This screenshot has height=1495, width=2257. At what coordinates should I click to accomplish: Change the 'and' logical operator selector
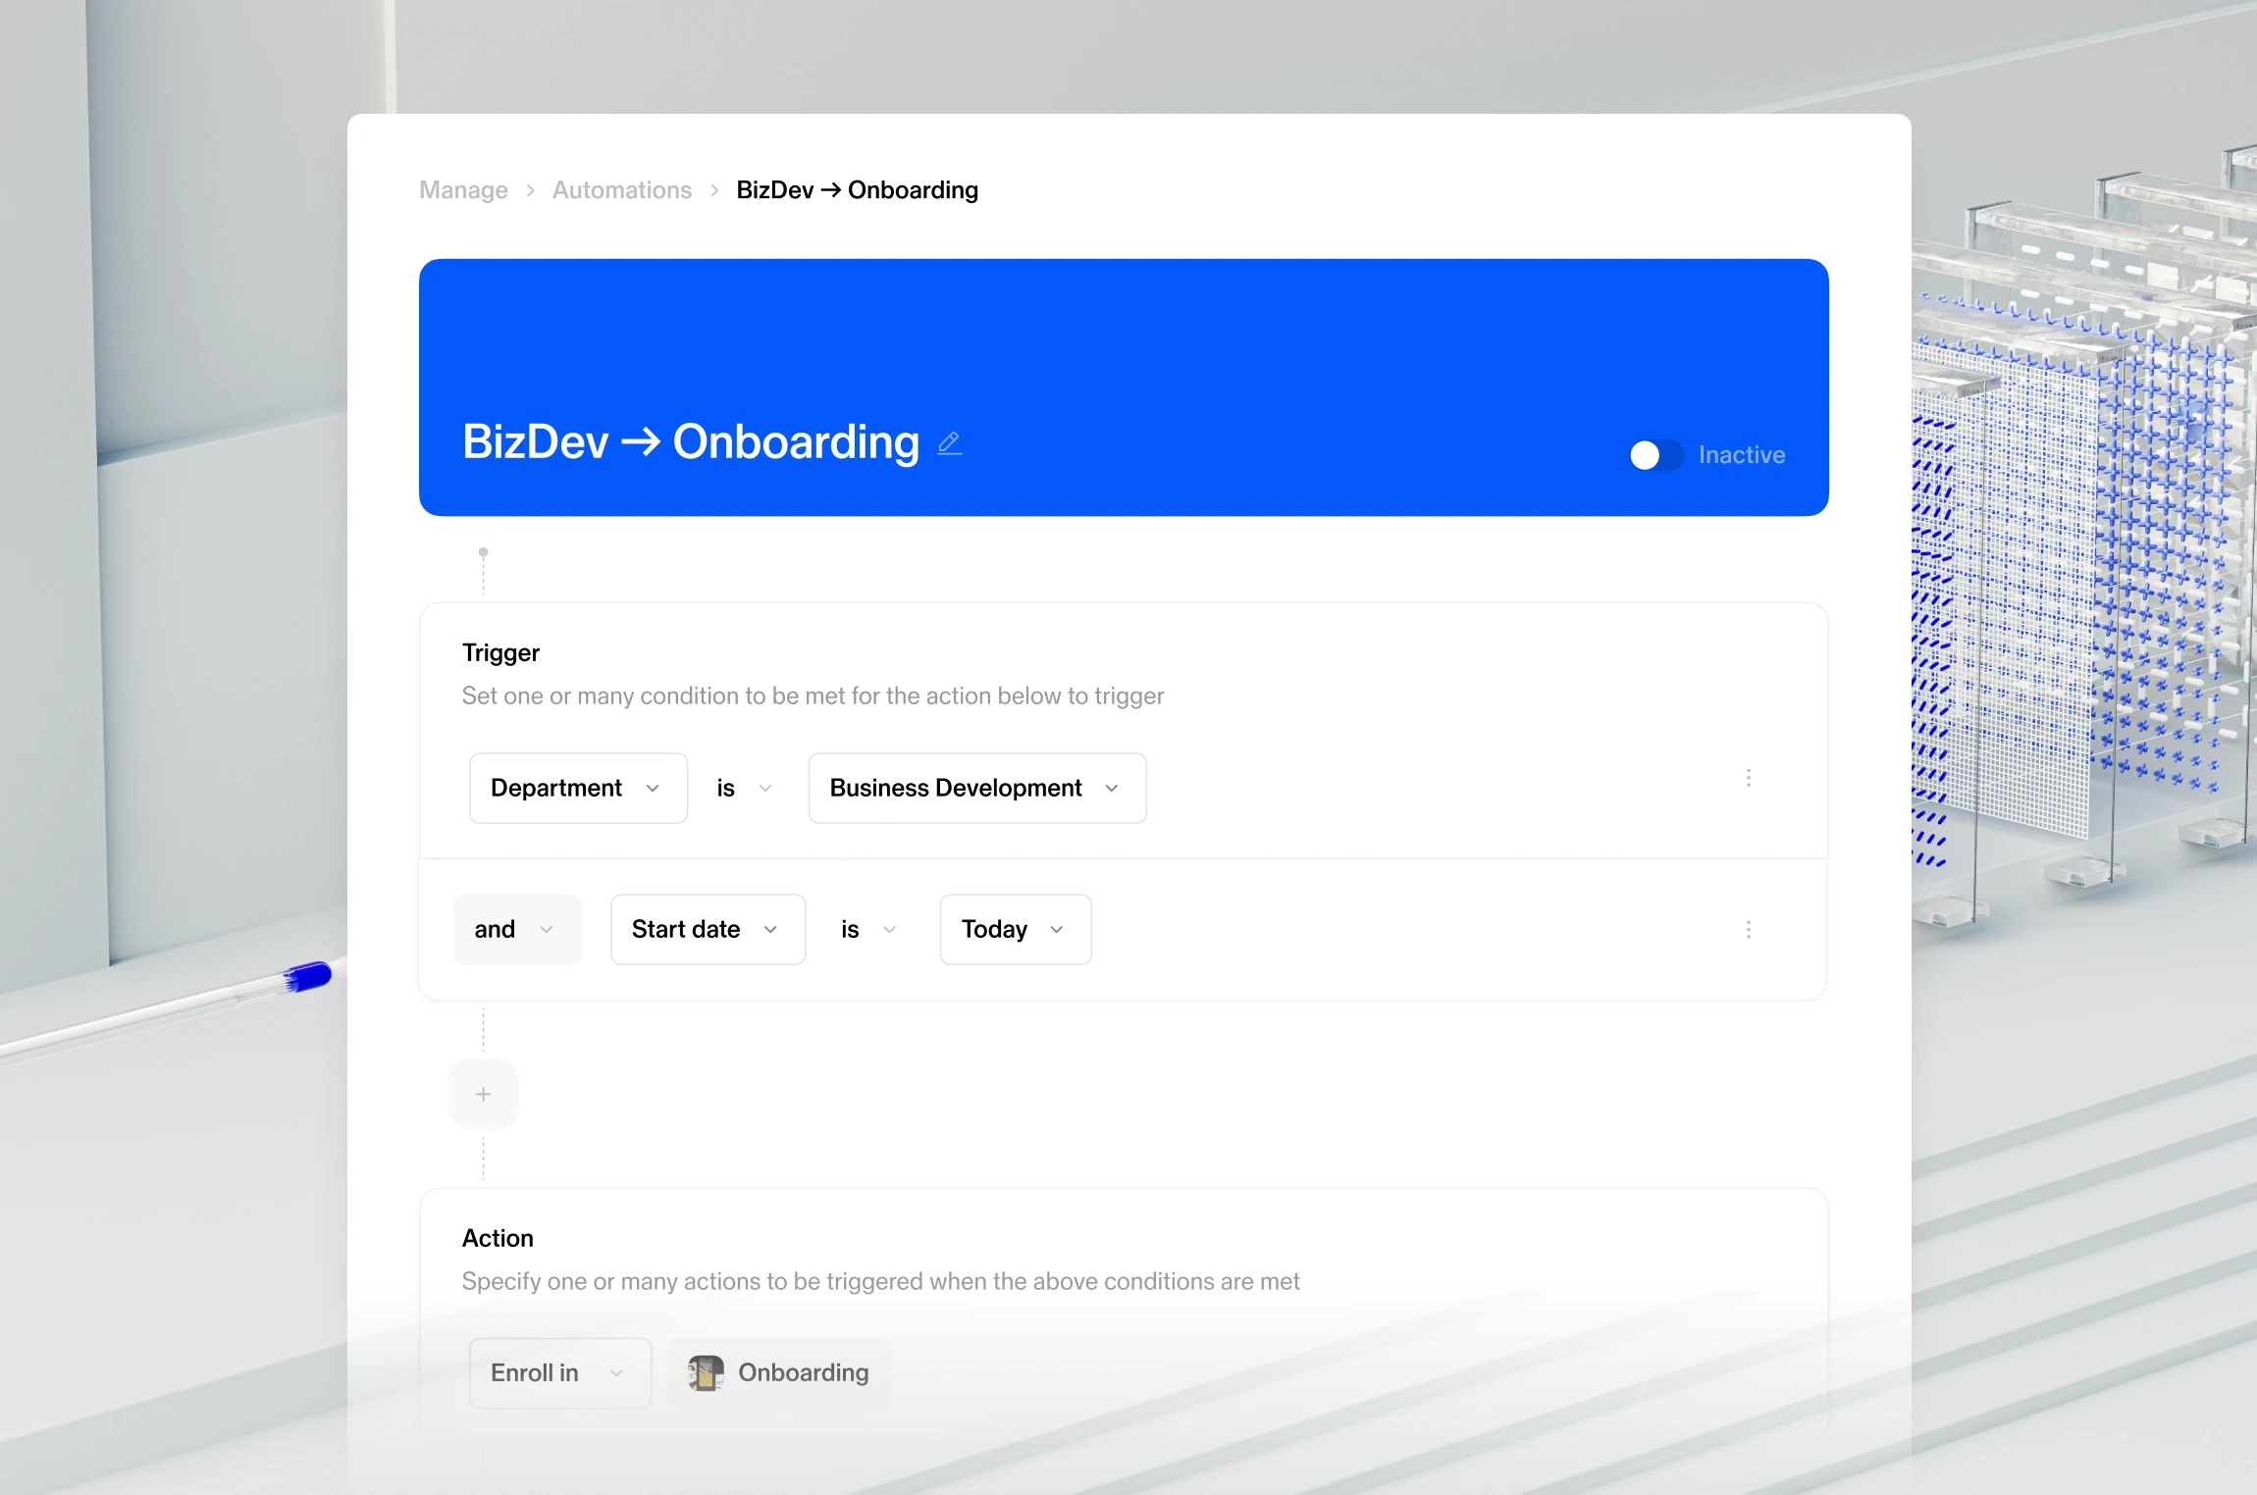(516, 929)
